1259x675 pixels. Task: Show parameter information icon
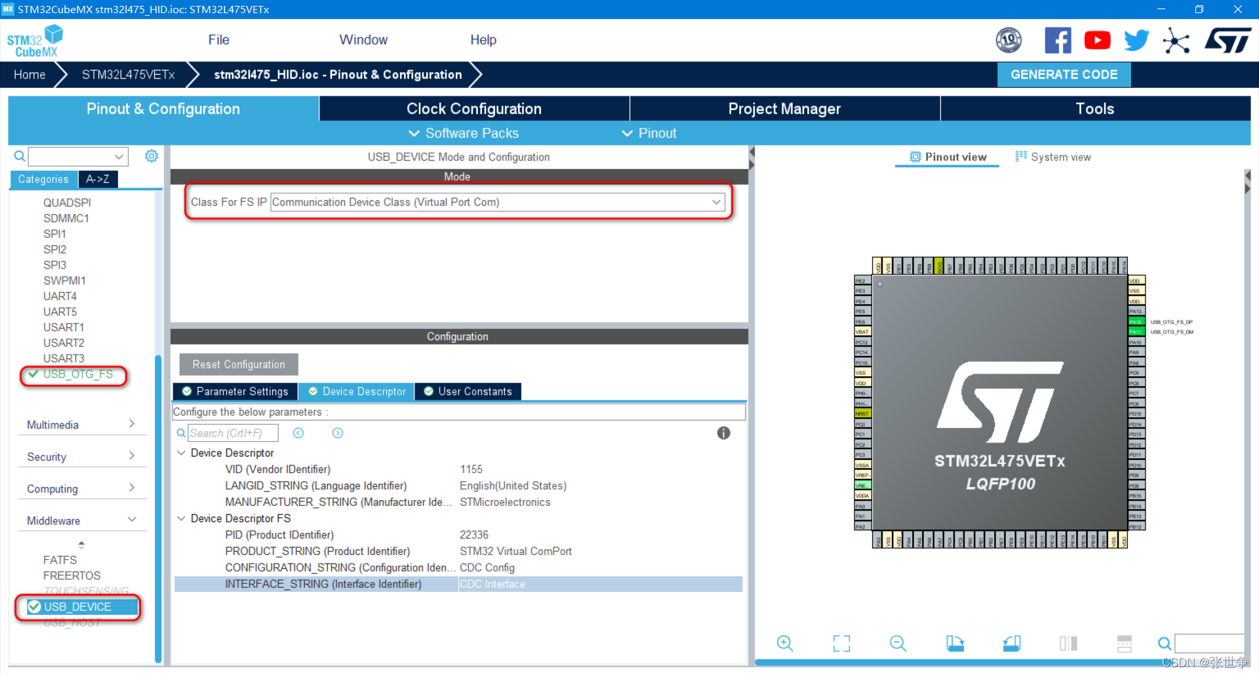point(723,433)
